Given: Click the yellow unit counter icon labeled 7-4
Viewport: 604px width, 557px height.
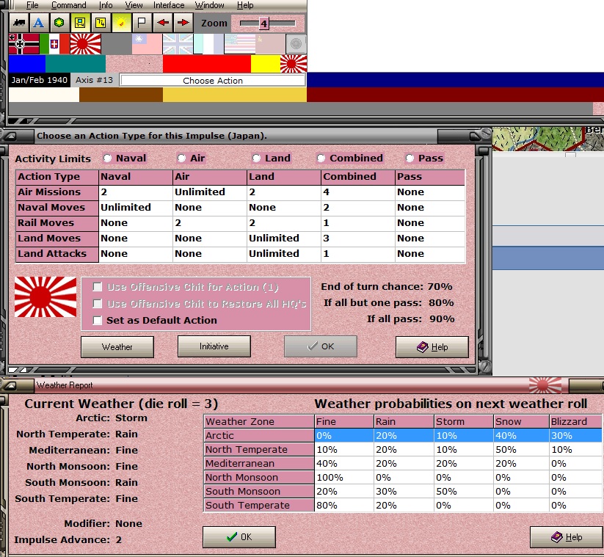Looking at the screenshot, I should coord(80,23).
